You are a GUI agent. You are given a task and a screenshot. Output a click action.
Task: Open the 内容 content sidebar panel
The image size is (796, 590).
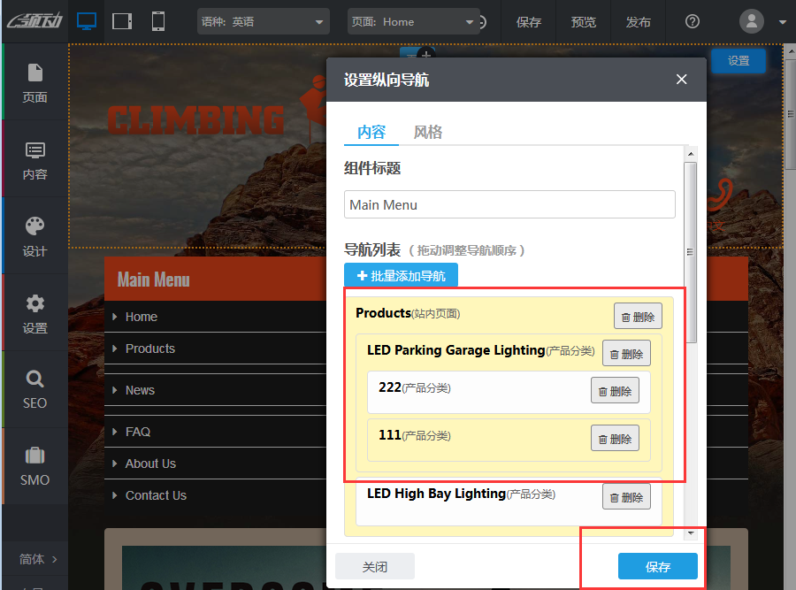click(34, 159)
